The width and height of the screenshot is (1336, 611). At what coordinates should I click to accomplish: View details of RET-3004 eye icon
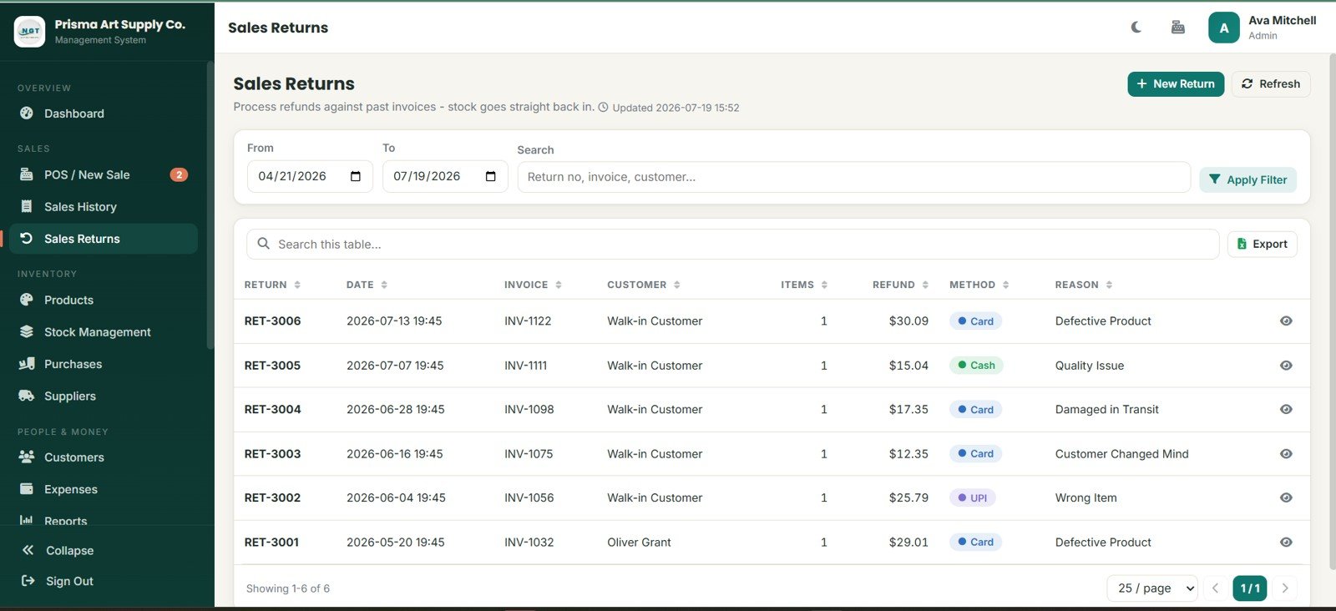tap(1286, 410)
